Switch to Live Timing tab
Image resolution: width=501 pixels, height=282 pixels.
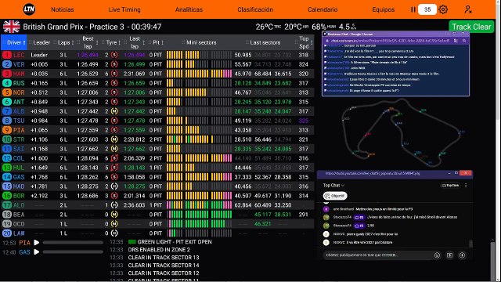(124, 9)
